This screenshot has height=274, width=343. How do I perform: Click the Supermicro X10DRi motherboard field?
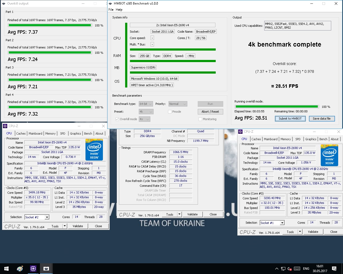click(x=143, y=67)
